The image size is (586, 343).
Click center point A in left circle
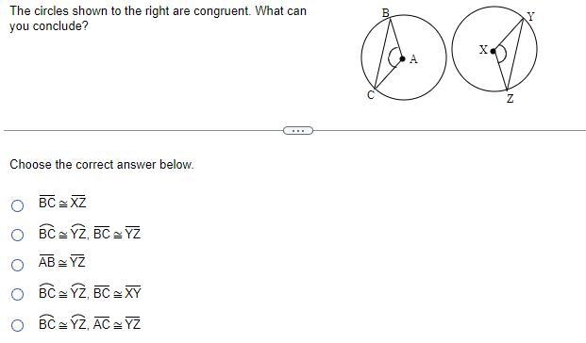tap(402, 58)
